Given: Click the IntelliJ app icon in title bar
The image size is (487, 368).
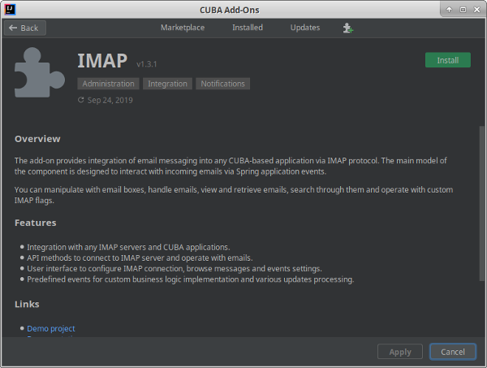Looking at the screenshot, I should point(10,10).
